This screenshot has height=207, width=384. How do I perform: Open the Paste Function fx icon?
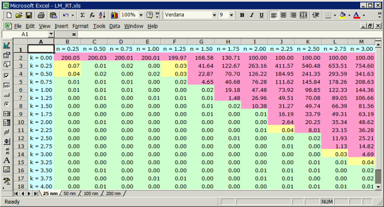coord(92,15)
